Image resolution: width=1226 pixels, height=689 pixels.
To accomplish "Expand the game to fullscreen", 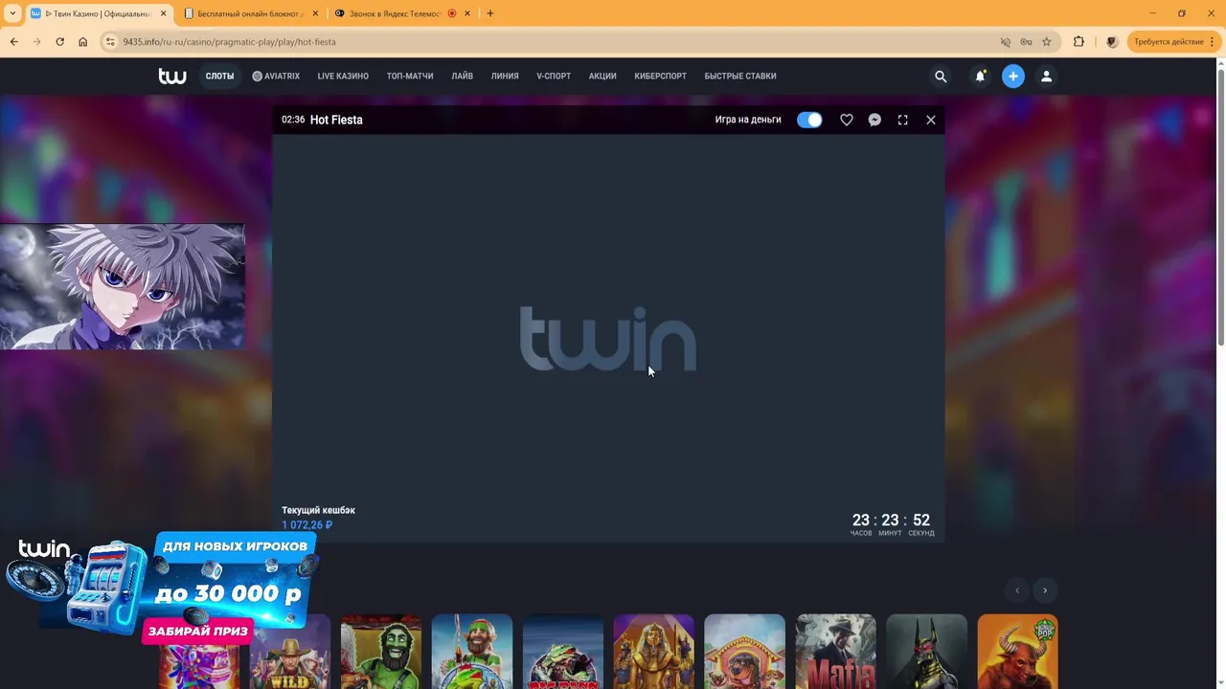I will click(902, 120).
